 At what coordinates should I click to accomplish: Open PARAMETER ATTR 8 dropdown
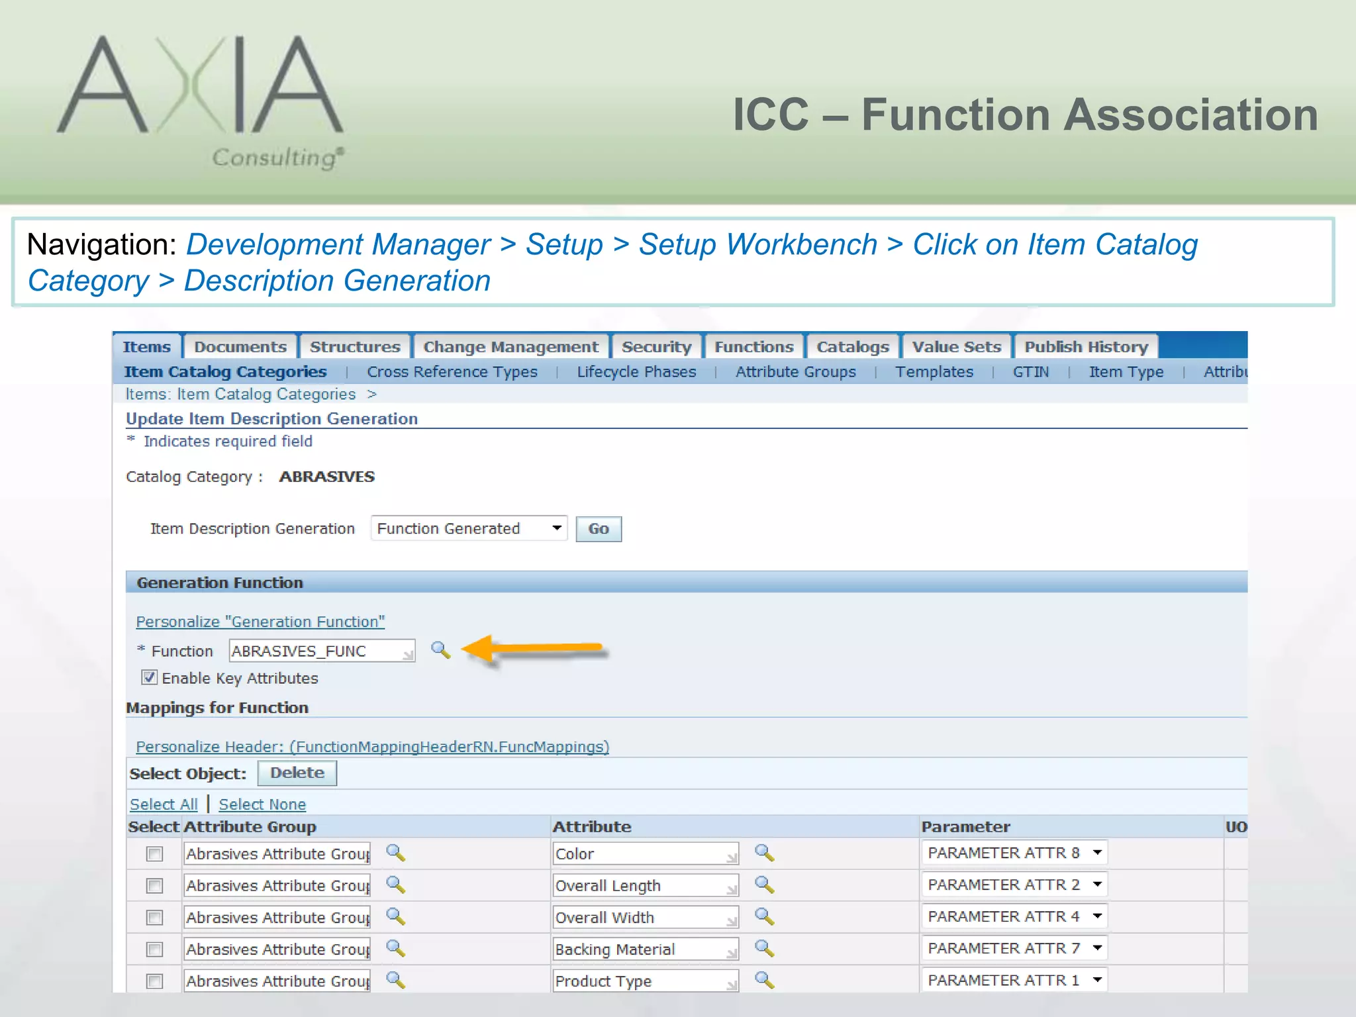1014,853
